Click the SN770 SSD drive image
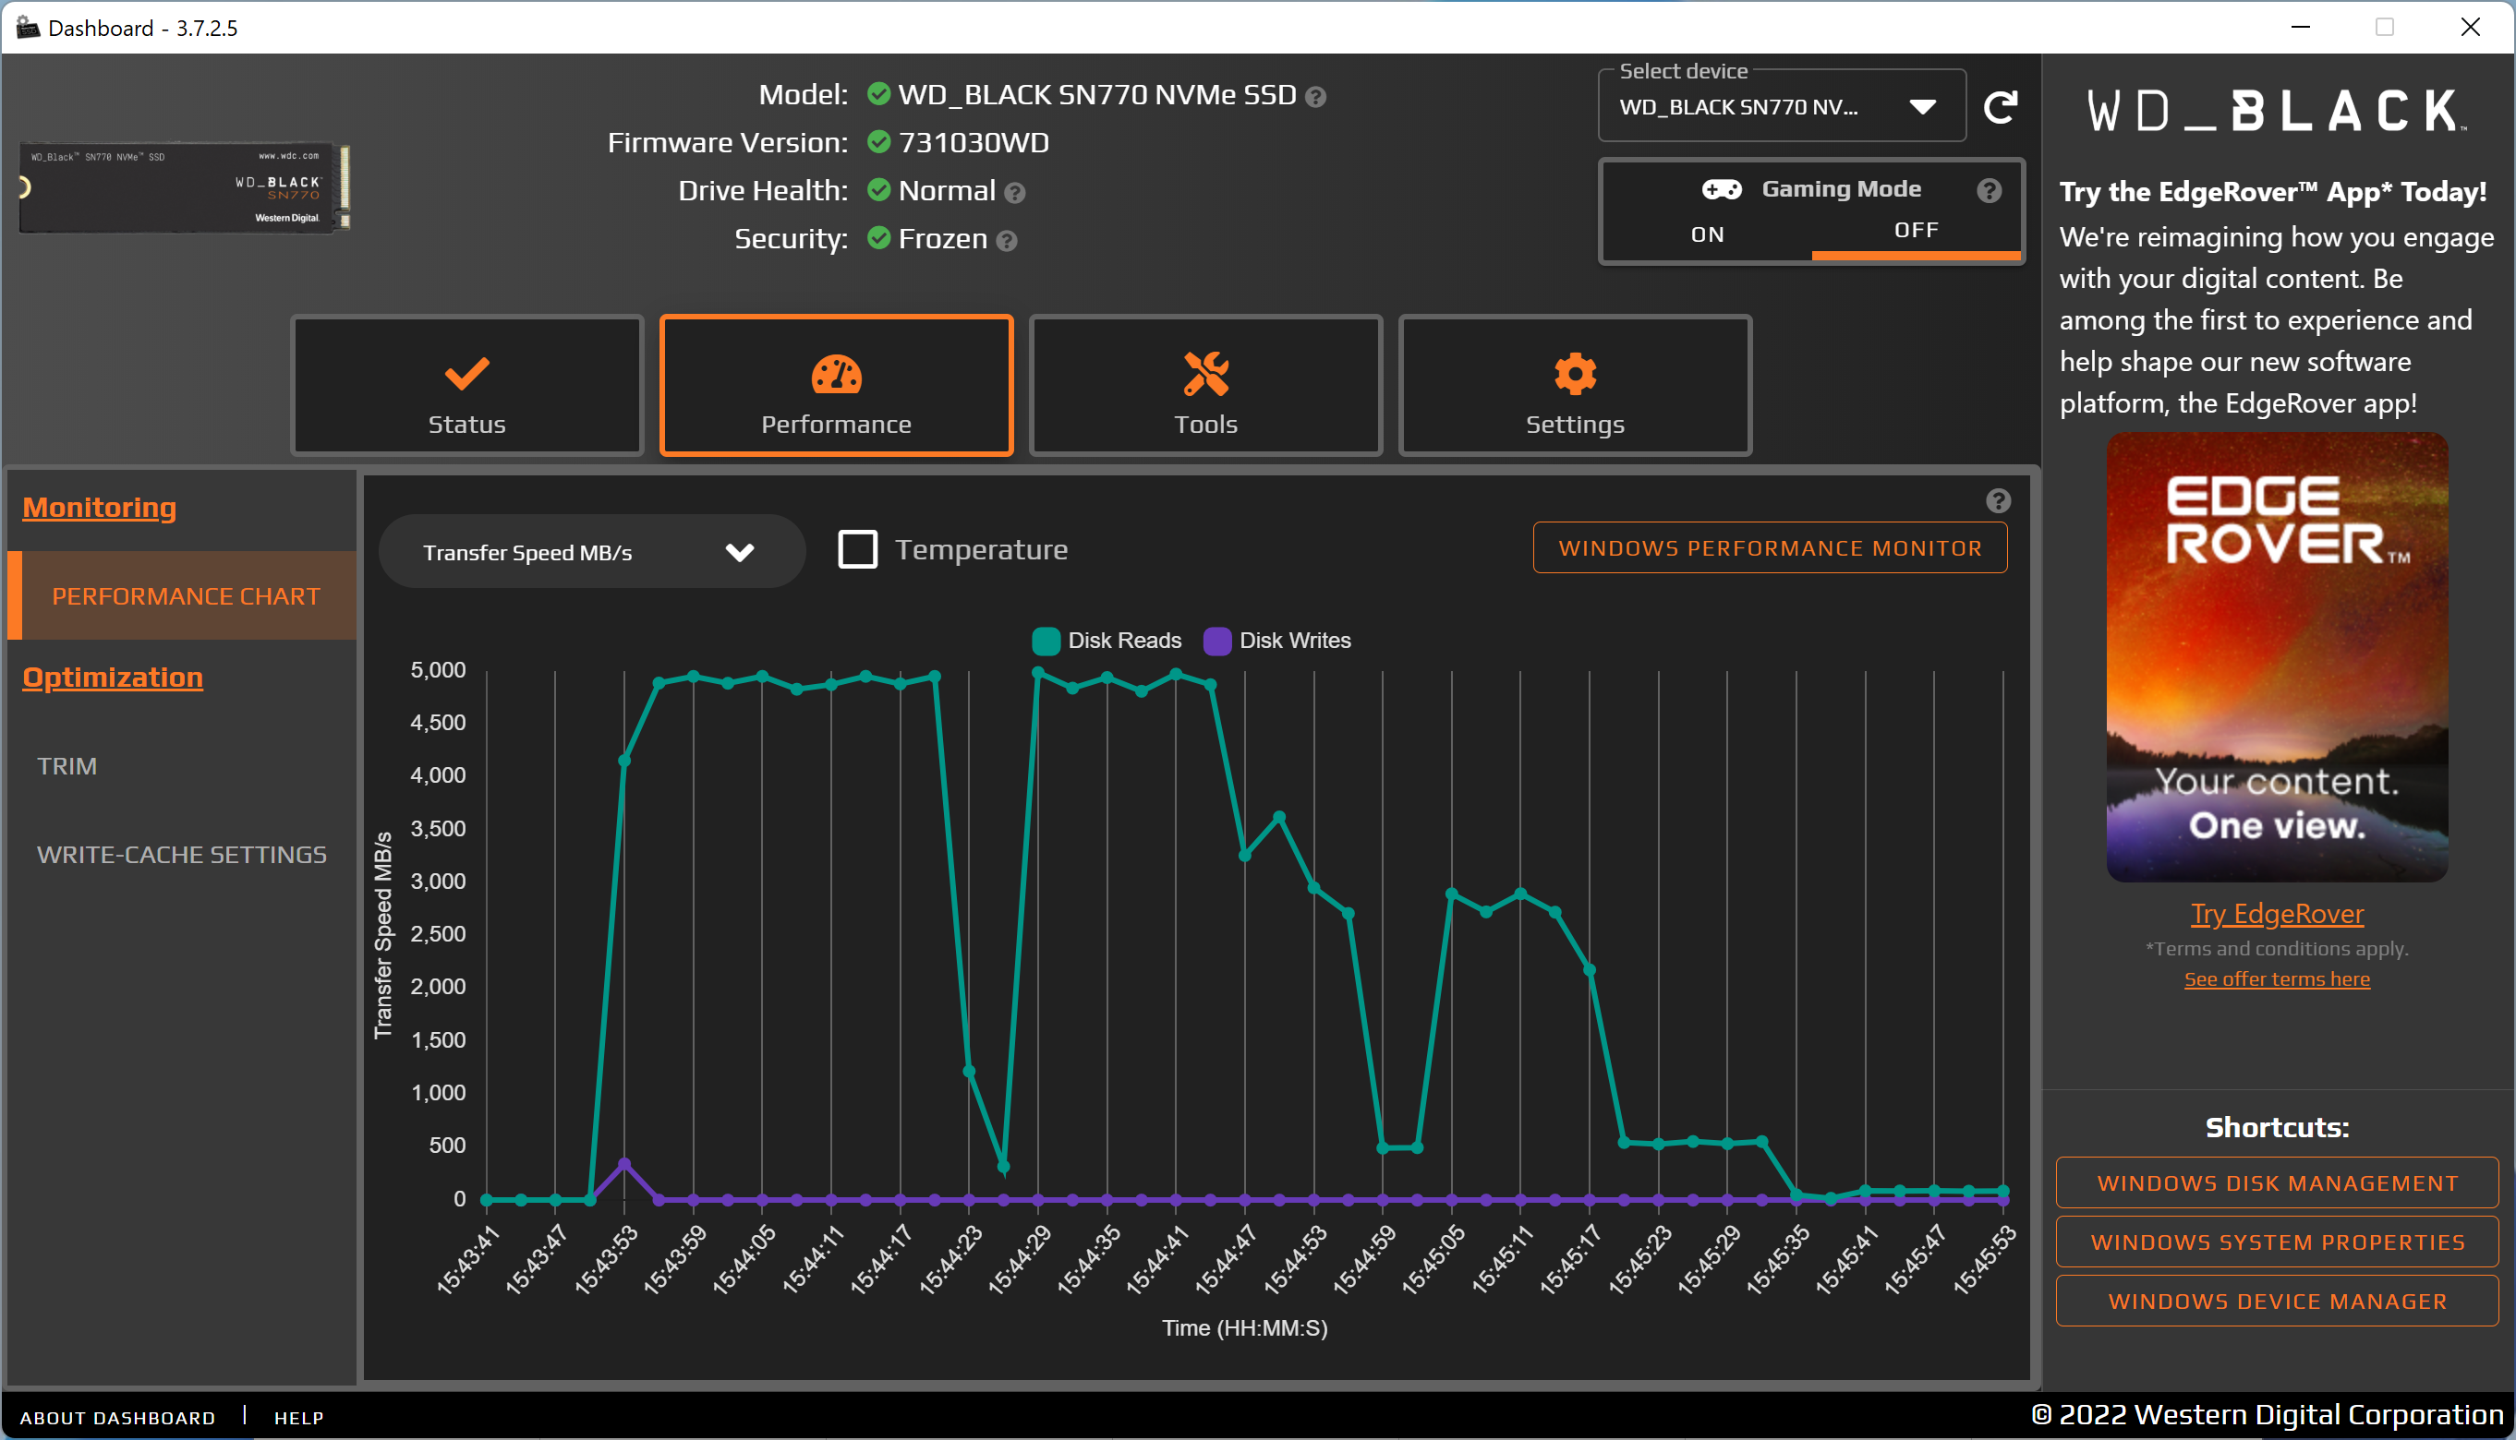The height and width of the screenshot is (1440, 2516). [x=185, y=188]
